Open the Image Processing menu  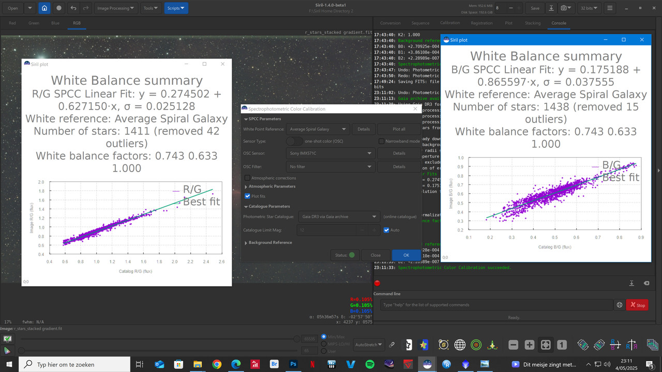[x=116, y=8]
